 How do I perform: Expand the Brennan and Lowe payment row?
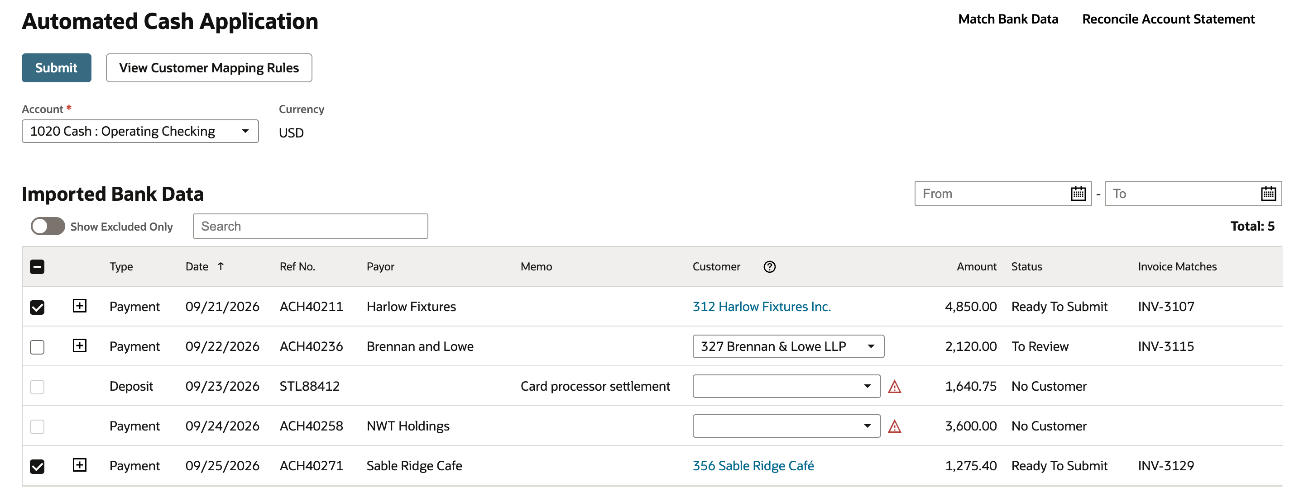click(x=80, y=346)
